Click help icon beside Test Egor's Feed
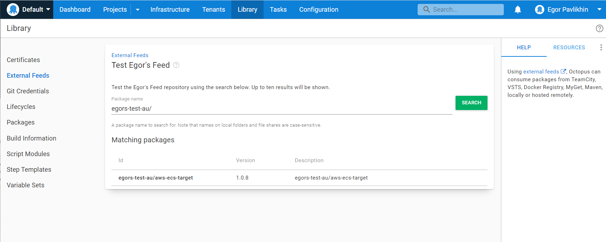The width and height of the screenshot is (606, 242). click(x=176, y=65)
